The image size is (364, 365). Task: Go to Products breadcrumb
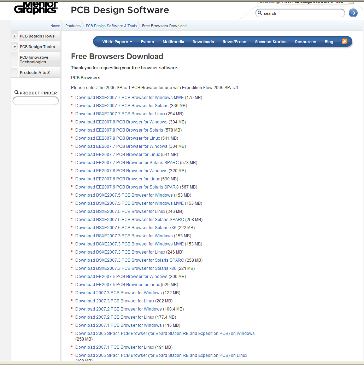point(73,26)
